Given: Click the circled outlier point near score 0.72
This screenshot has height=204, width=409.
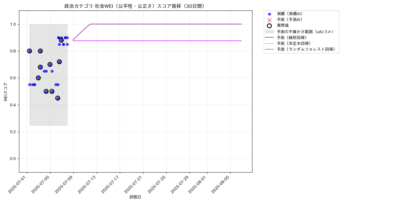Looking at the screenshot, I should click(59, 62).
